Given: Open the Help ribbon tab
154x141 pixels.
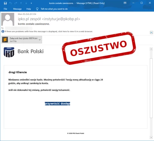Looking at the screenshot, I should [x=29, y=9].
